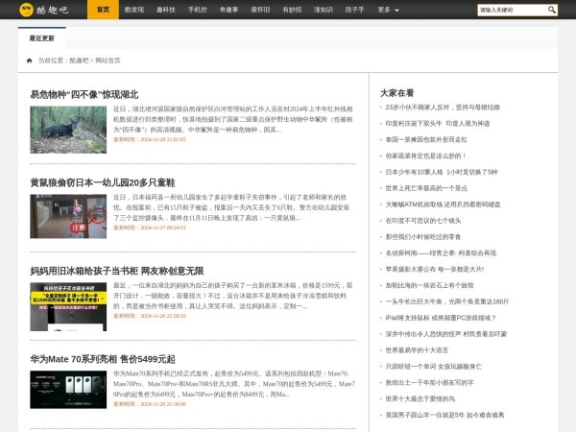This screenshot has width=576, height=432.
Task: Open the 易危物种 article thumbnail image
Action: (68, 130)
